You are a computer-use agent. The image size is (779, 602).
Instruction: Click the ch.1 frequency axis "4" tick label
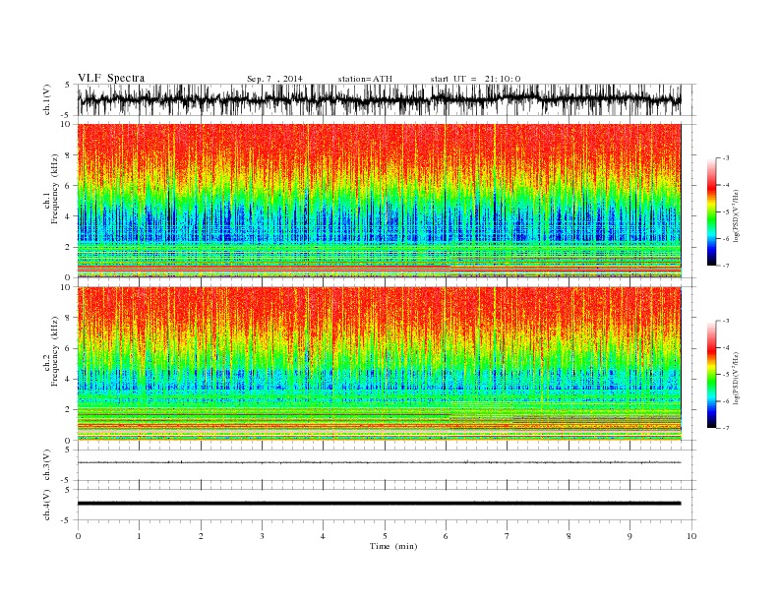coord(69,216)
